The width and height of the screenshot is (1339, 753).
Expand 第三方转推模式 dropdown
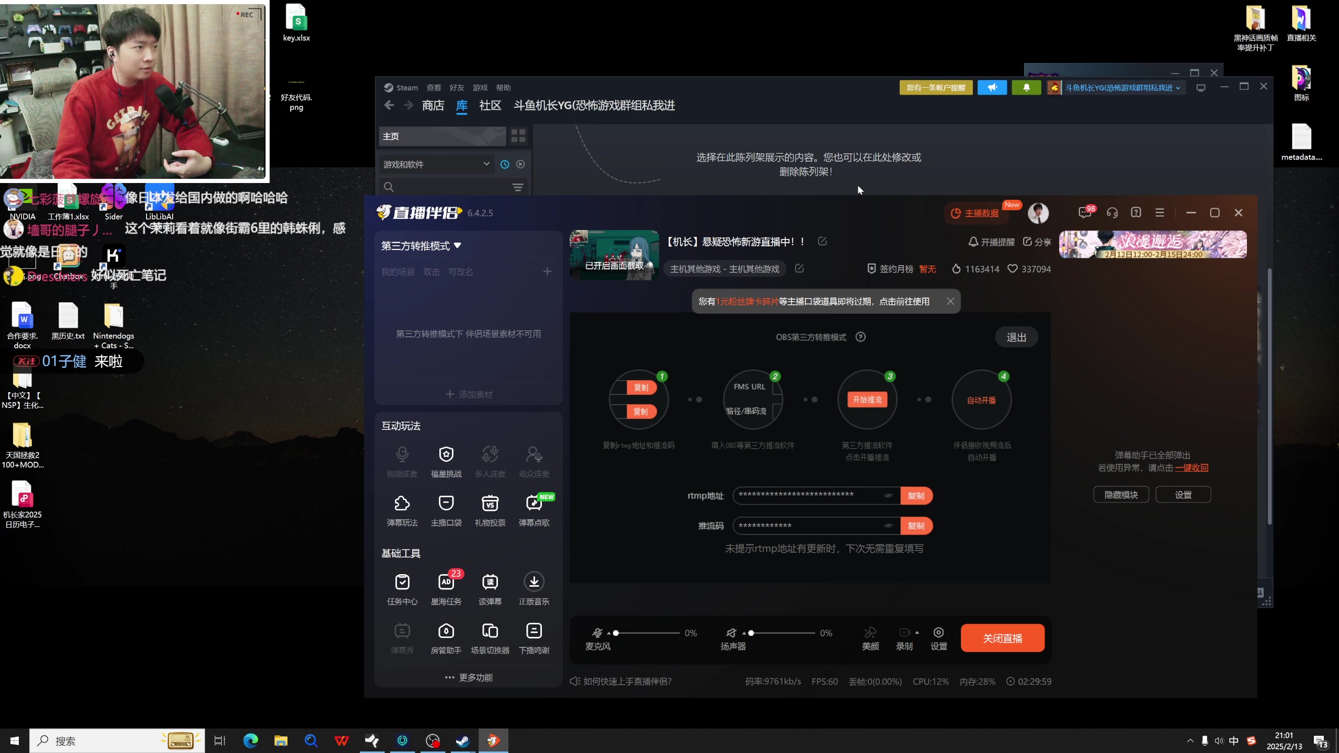tap(458, 245)
